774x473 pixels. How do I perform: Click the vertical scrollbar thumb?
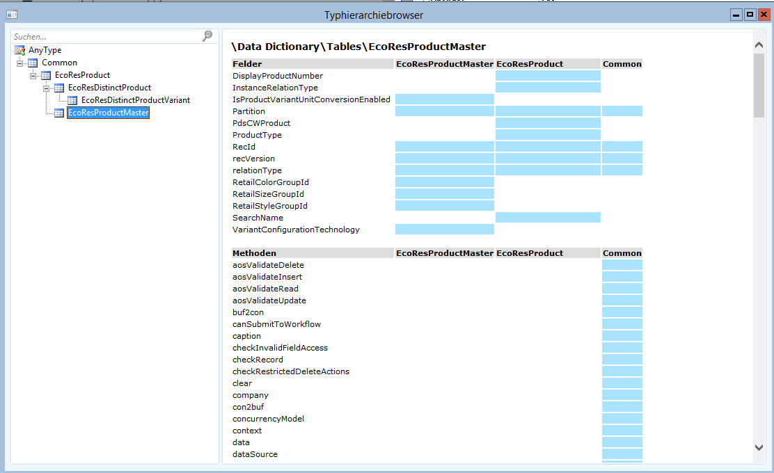tap(759, 86)
